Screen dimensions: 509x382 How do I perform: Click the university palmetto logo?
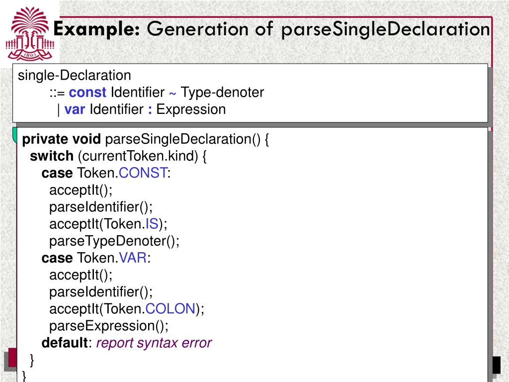point(30,33)
